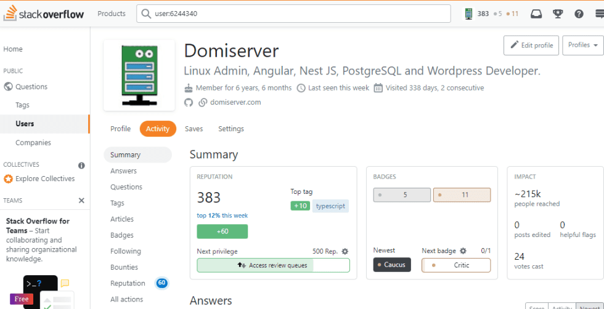The width and height of the screenshot is (604, 309).
Task: Select Answers in activity sidebar
Action: tap(123, 171)
